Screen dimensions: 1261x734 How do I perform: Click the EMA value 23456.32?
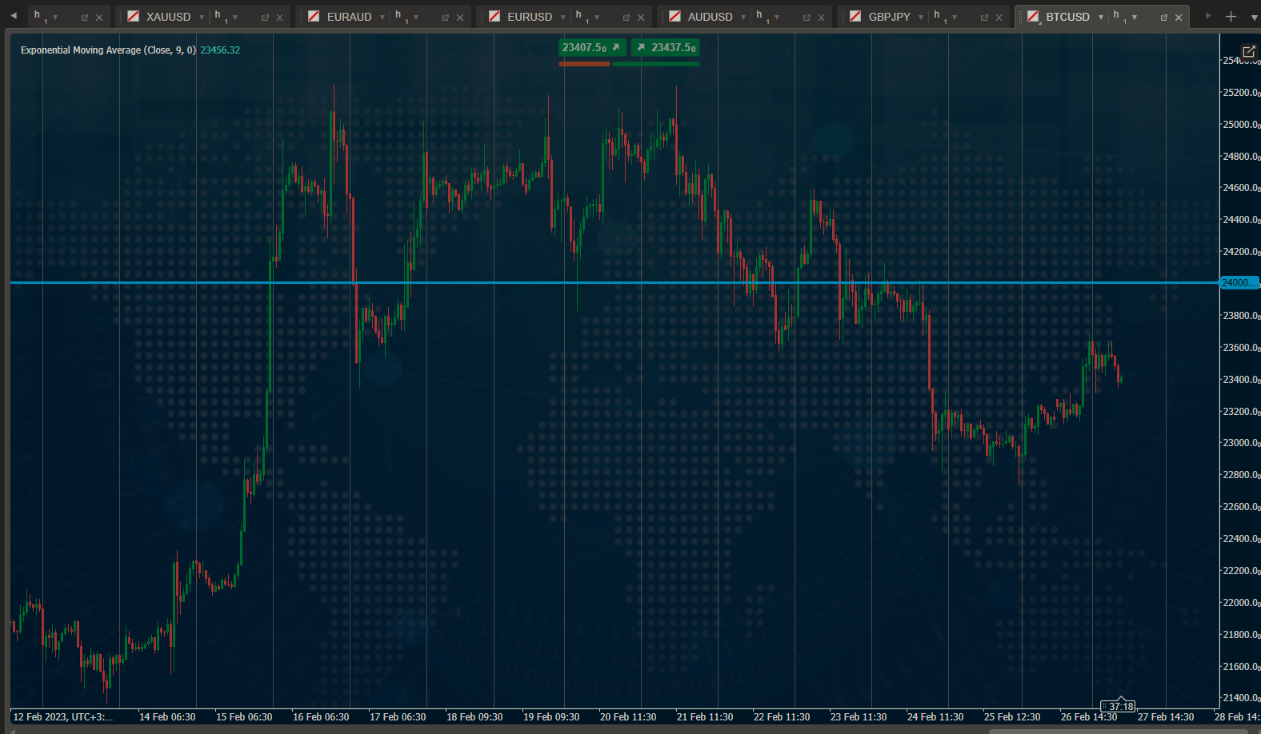(220, 50)
